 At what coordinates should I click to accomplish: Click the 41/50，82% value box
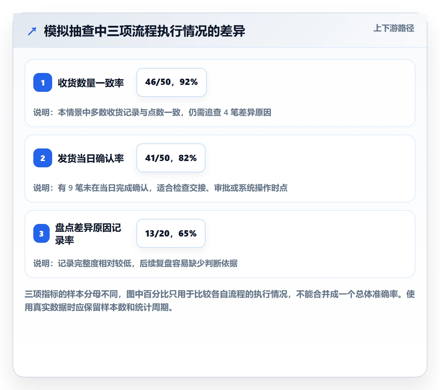(171, 158)
